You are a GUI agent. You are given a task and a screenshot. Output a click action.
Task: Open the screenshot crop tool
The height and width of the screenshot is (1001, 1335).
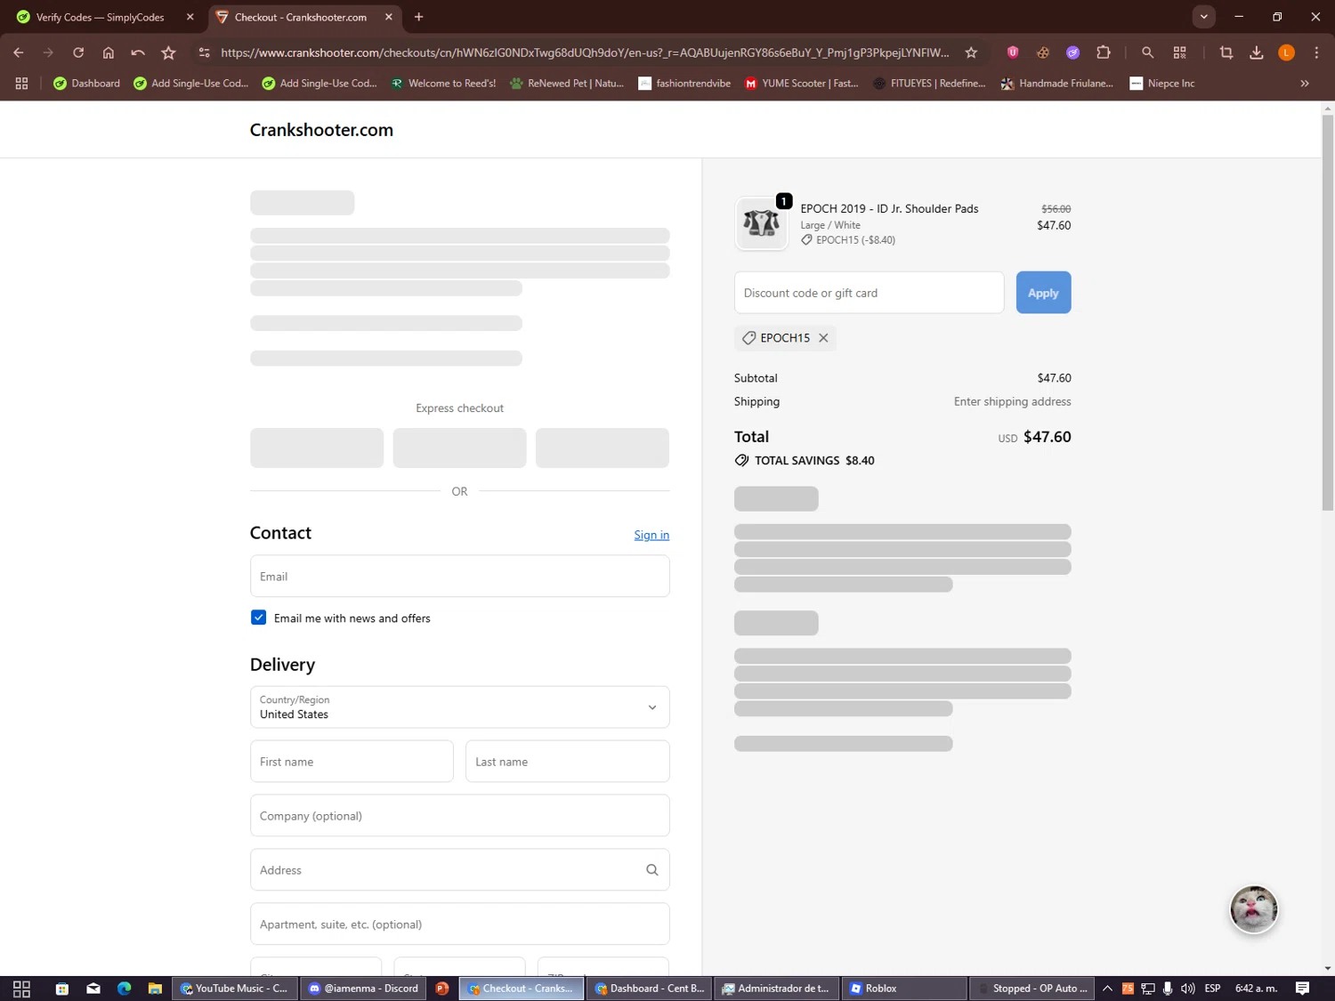tap(1226, 52)
